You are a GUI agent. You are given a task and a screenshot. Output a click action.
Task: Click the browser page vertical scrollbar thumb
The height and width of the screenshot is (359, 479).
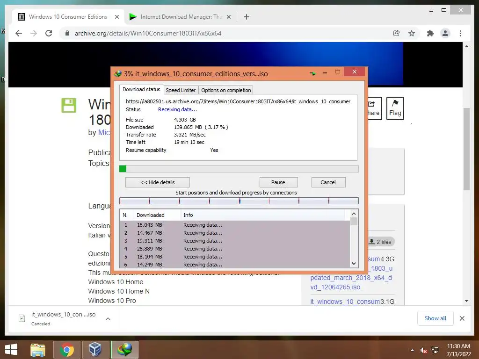pyautogui.click(x=466, y=149)
